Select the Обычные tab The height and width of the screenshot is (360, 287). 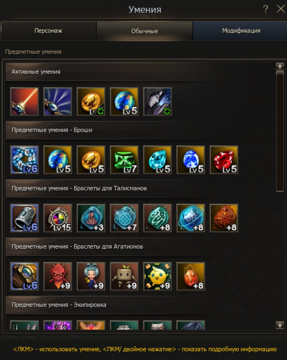tap(144, 31)
